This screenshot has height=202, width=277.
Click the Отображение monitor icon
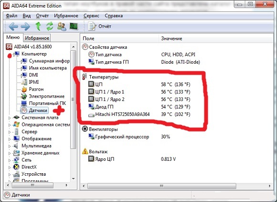pyautogui.click(x=16, y=139)
